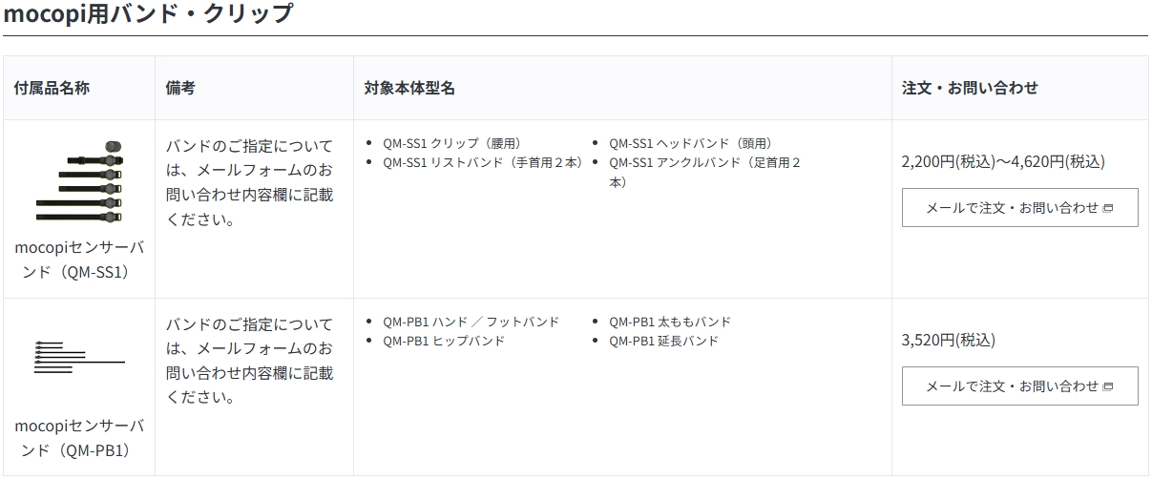Click the 注文・お問い合わせ column header
The height and width of the screenshot is (479, 1152).
coord(970,88)
